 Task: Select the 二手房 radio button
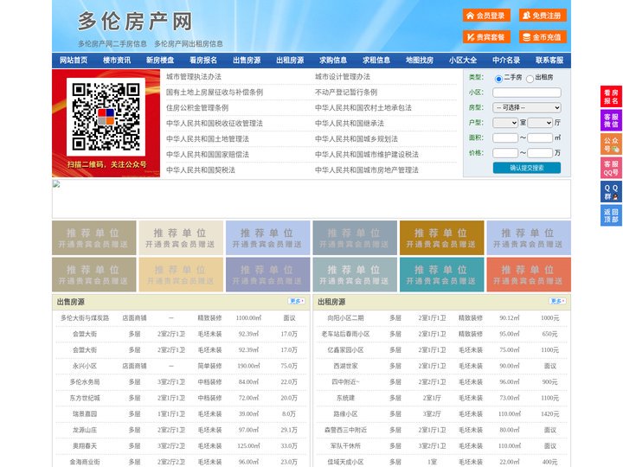(x=498, y=79)
